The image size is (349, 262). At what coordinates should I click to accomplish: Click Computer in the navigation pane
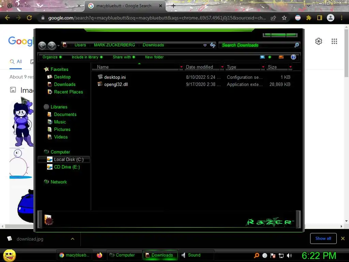tap(60, 152)
